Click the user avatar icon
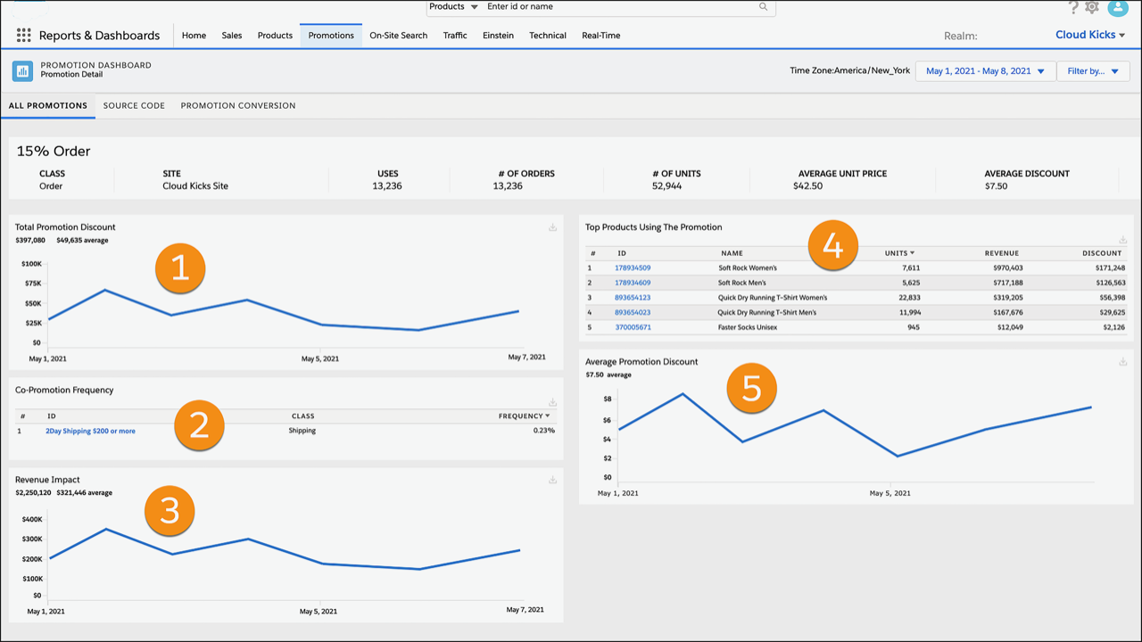Image resolution: width=1142 pixels, height=642 pixels. coord(1118,7)
